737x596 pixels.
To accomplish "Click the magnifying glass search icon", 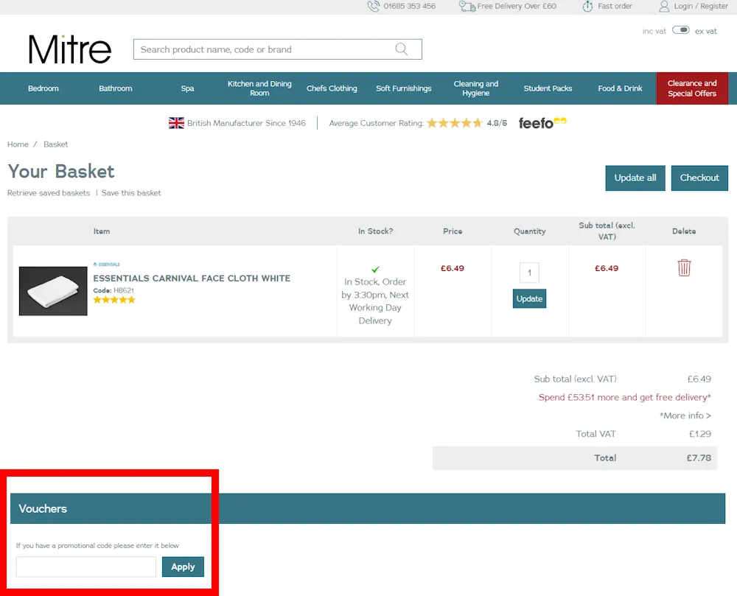I will tap(402, 49).
